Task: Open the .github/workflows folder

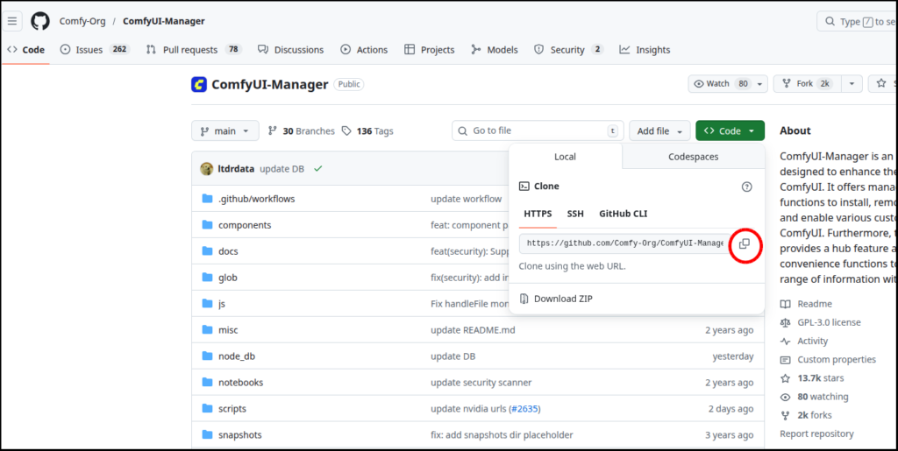Action: pyautogui.click(x=256, y=199)
